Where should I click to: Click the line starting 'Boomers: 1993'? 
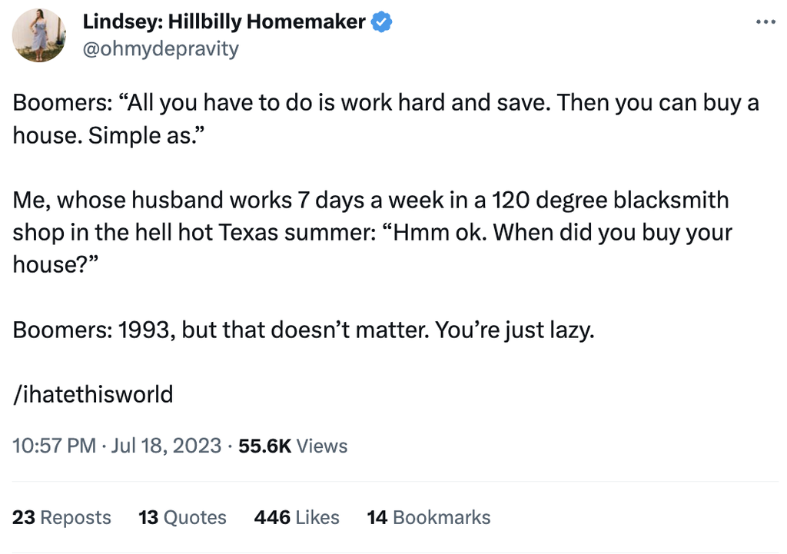click(304, 331)
